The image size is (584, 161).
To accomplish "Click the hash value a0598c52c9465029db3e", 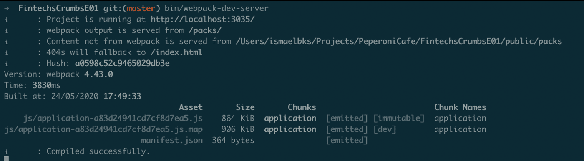I will click(122, 63).
